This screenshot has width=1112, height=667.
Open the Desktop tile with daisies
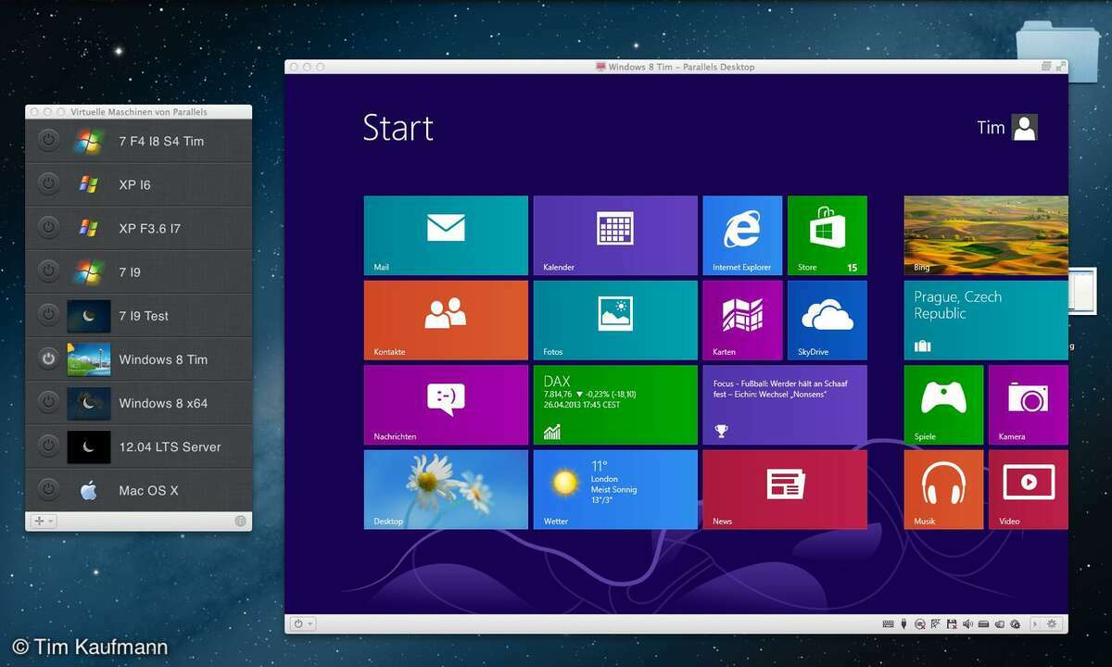pyautogui.click(x=446, y=489)
